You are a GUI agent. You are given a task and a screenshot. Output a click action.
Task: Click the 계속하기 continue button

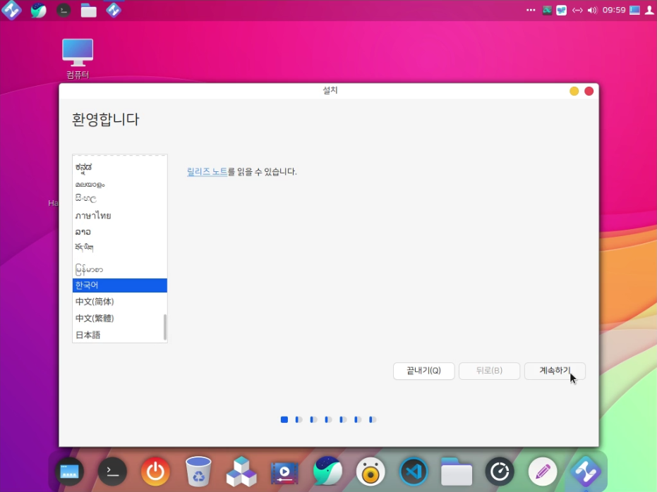tap(555, 371)
